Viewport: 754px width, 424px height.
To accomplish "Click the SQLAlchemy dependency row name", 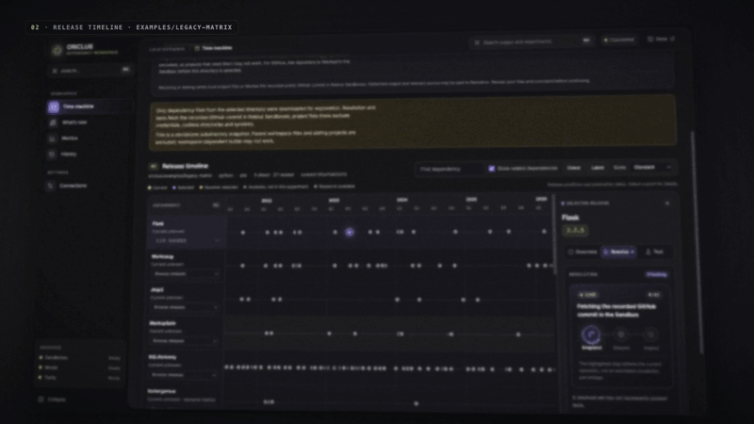I will pos(162,357).
